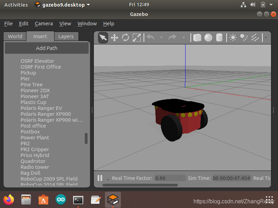Image resolution: width=278 pixels, height=208 pixels.
Task: Switch to the Insert tab
Action: tap(40, 36)
